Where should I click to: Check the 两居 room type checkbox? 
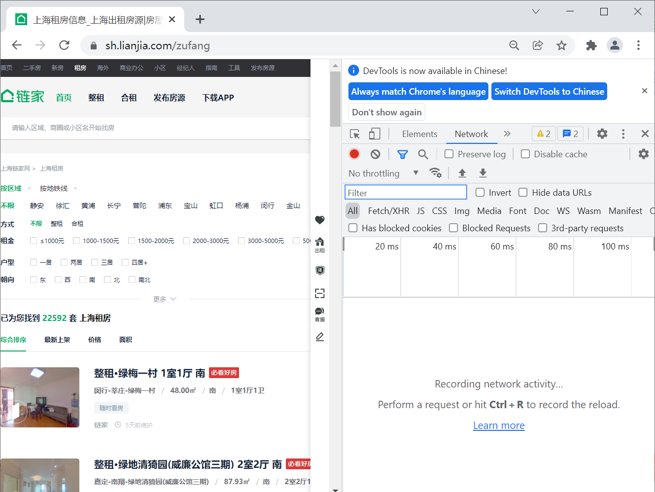(64, 262)
